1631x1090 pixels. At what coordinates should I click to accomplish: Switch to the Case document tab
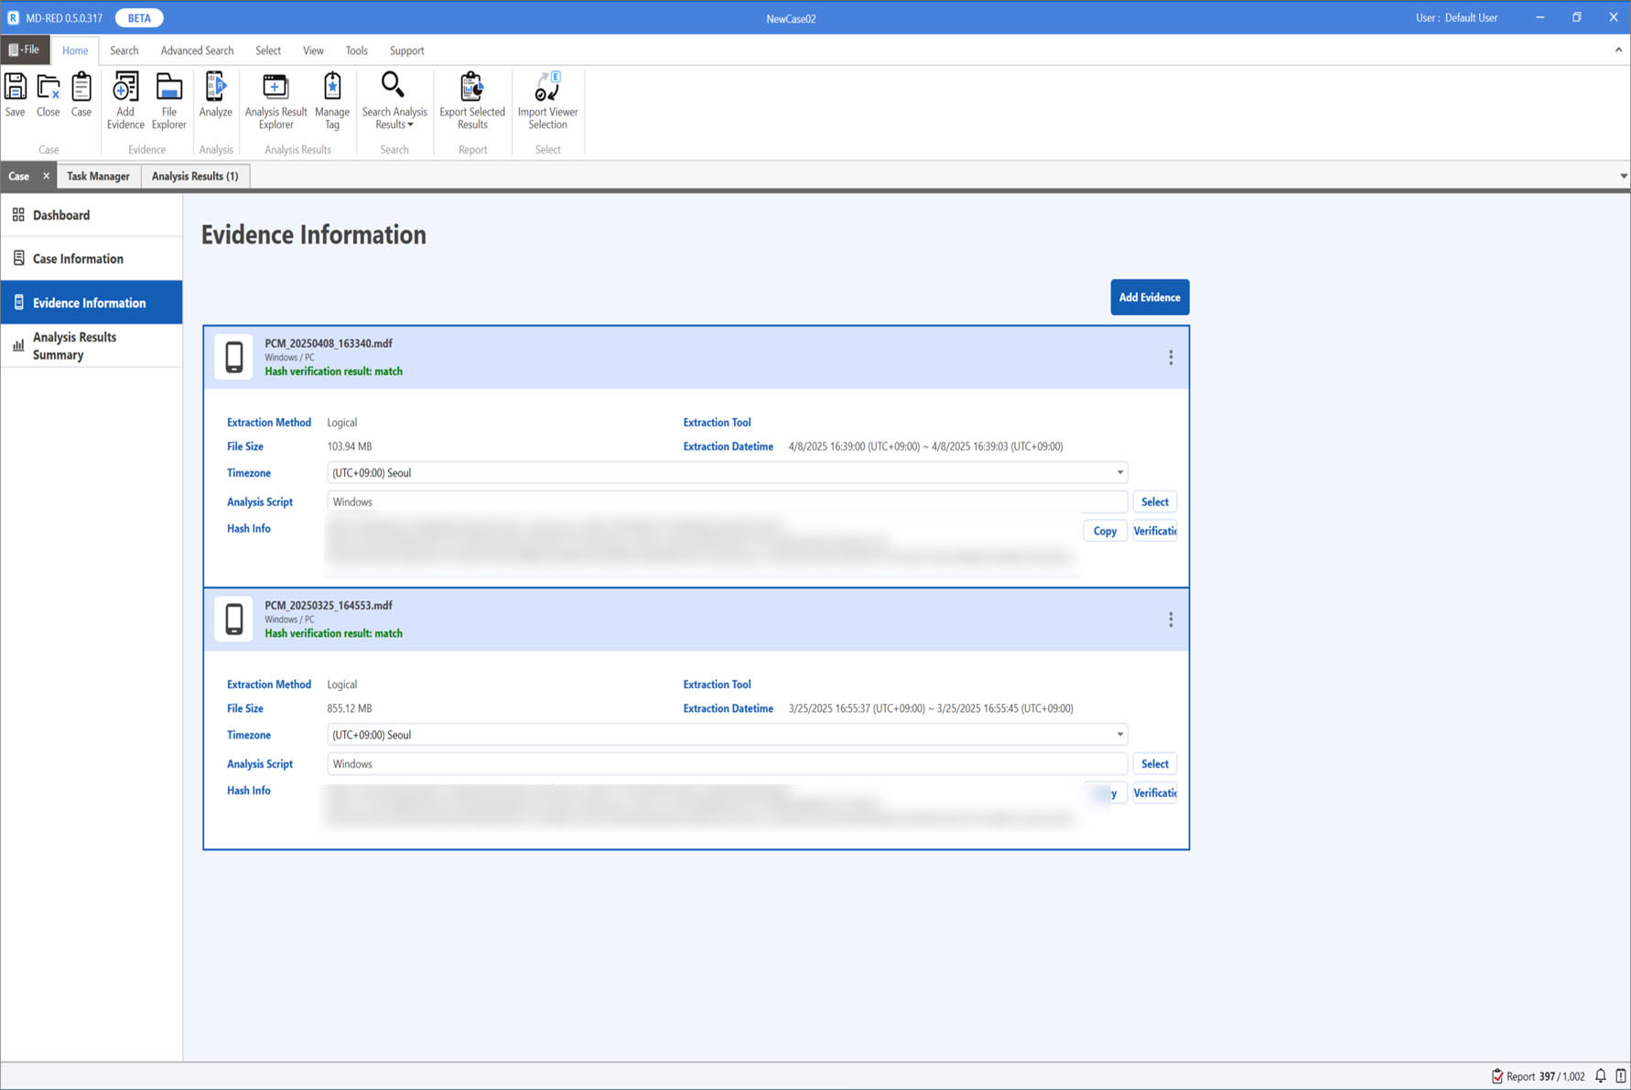click(19, 176)
